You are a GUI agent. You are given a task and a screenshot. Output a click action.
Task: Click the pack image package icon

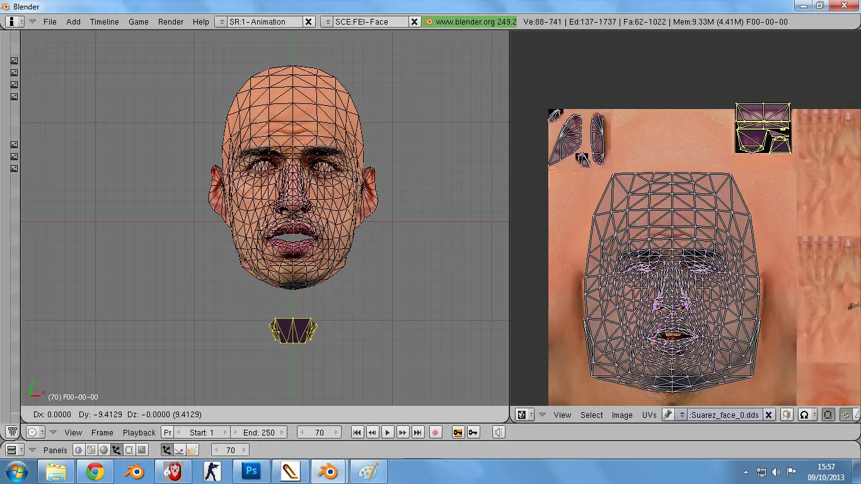787,415
